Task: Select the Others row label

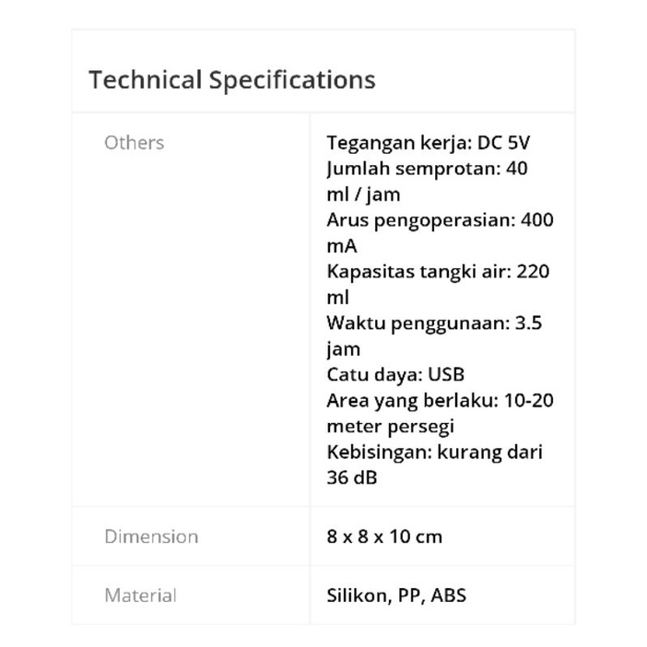Action: (x=134, y=143)
